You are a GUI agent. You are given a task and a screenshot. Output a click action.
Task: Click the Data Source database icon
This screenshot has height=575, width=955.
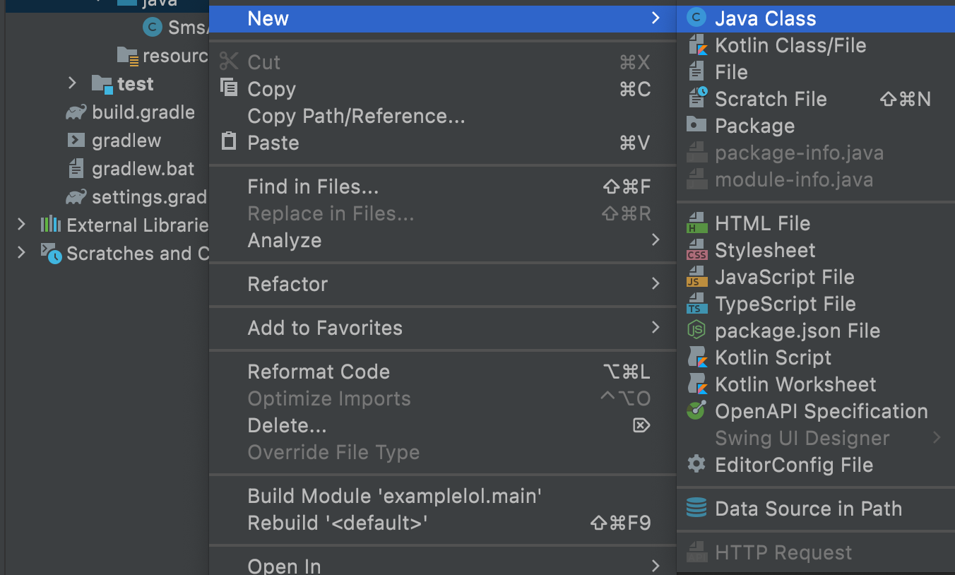(x=696, y=508)
